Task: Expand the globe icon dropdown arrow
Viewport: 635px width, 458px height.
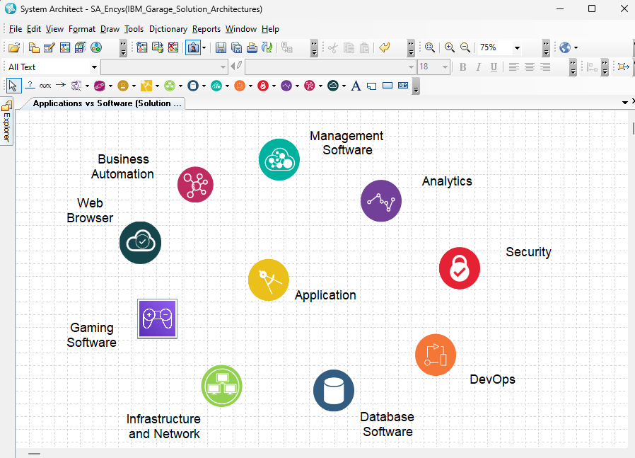Action: (576, 48)
